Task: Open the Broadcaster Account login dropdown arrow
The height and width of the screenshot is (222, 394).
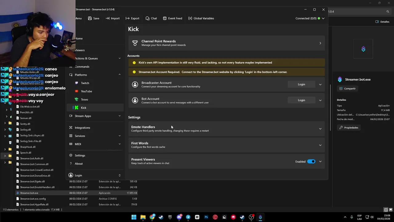Action: [x=320, y=84]
